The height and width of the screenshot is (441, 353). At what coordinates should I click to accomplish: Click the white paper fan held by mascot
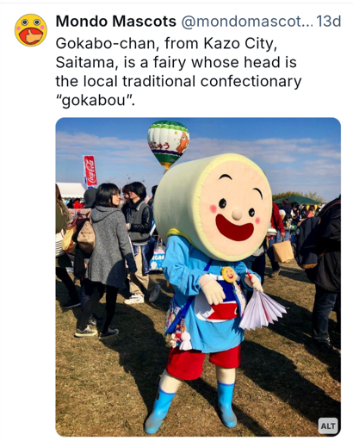[261, 308]
